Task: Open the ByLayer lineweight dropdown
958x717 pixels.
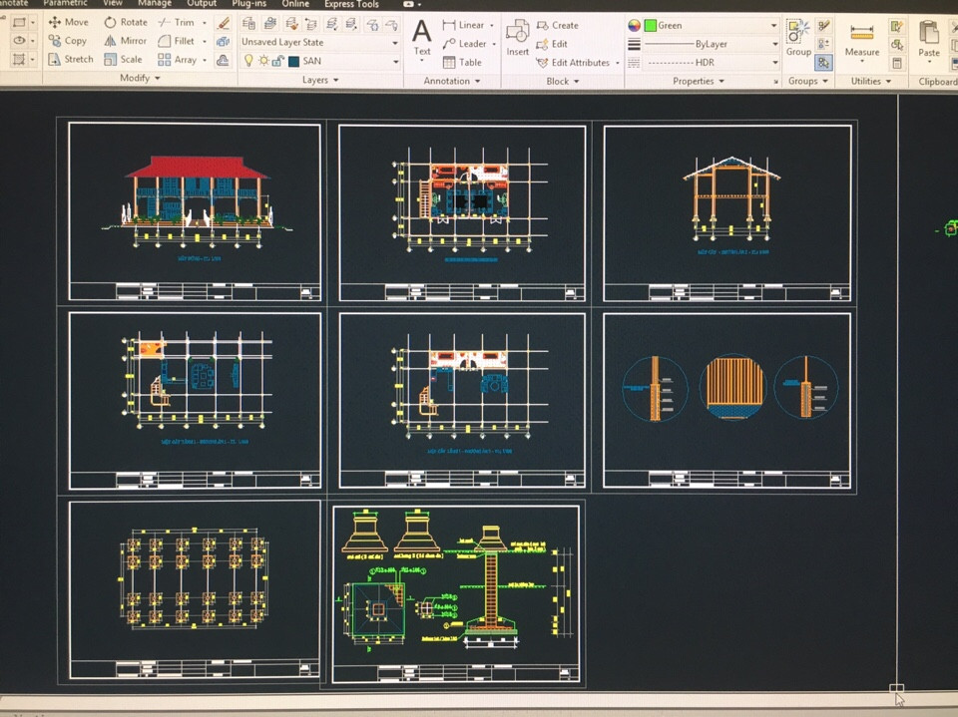Action: pyautogui.click(x=711, y=44)
